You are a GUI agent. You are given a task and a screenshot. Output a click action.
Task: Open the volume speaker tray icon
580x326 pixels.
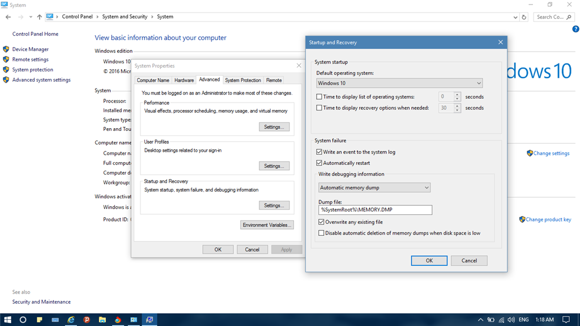coord(511,320)
